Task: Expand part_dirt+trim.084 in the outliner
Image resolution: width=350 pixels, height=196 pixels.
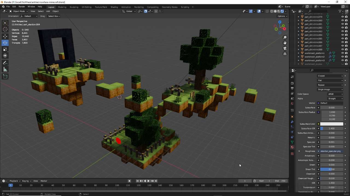Action: click(x=299, y=35)
